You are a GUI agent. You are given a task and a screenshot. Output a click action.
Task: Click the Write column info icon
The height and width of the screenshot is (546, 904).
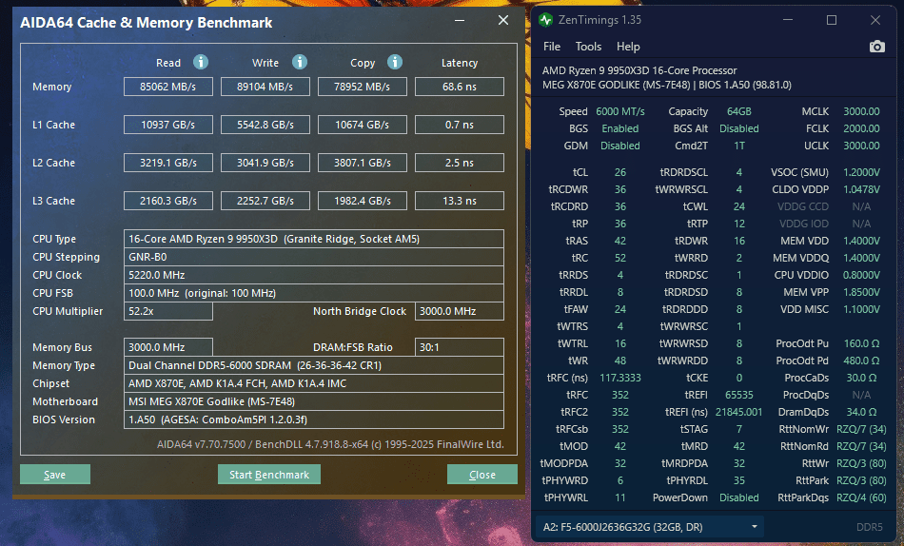299,62
